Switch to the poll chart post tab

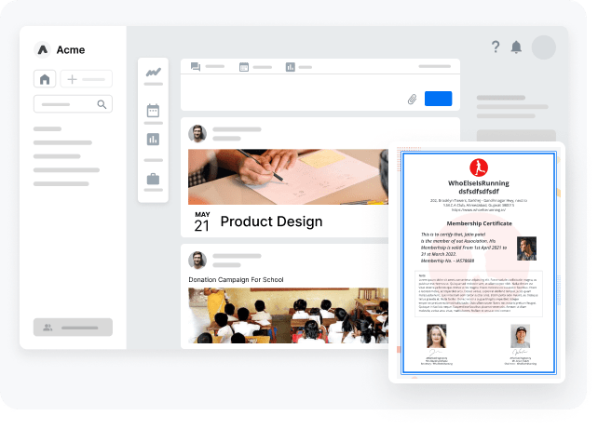[291, 67]
